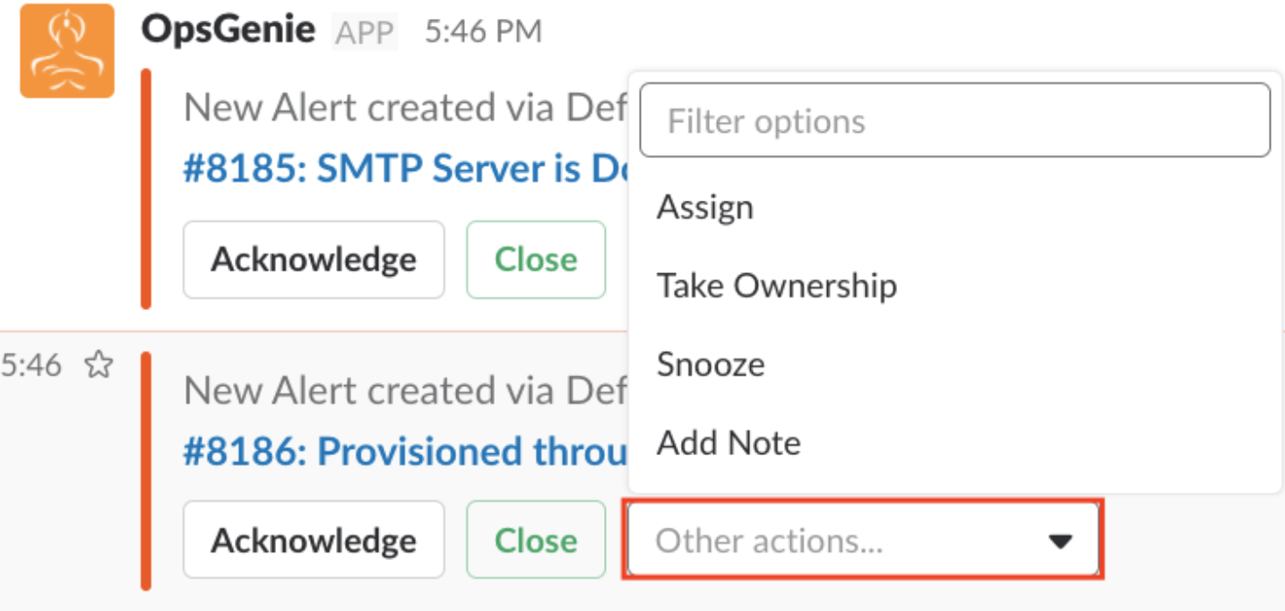Acknowledge the #8186 Provisioned alert

click(314, 541)
